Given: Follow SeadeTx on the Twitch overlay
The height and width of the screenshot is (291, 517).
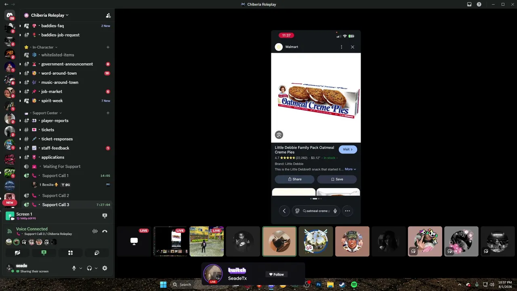Looking at the screenshot, I should pyautogui.click(x=277, y=274).
